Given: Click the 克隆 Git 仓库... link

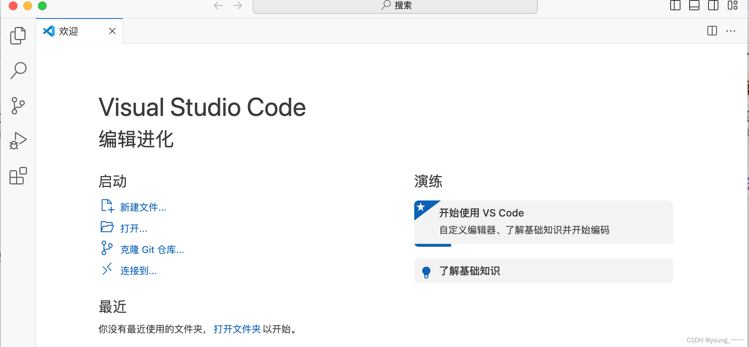Looking at the screenshot, I should tap(152, 250).
